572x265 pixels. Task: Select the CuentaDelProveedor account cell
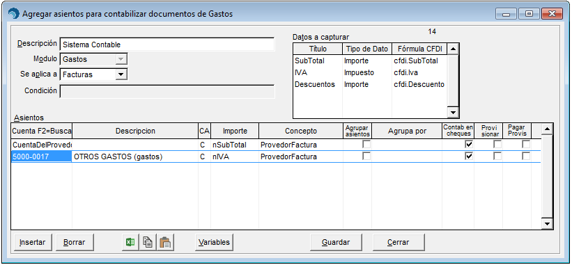pos(42,145)
